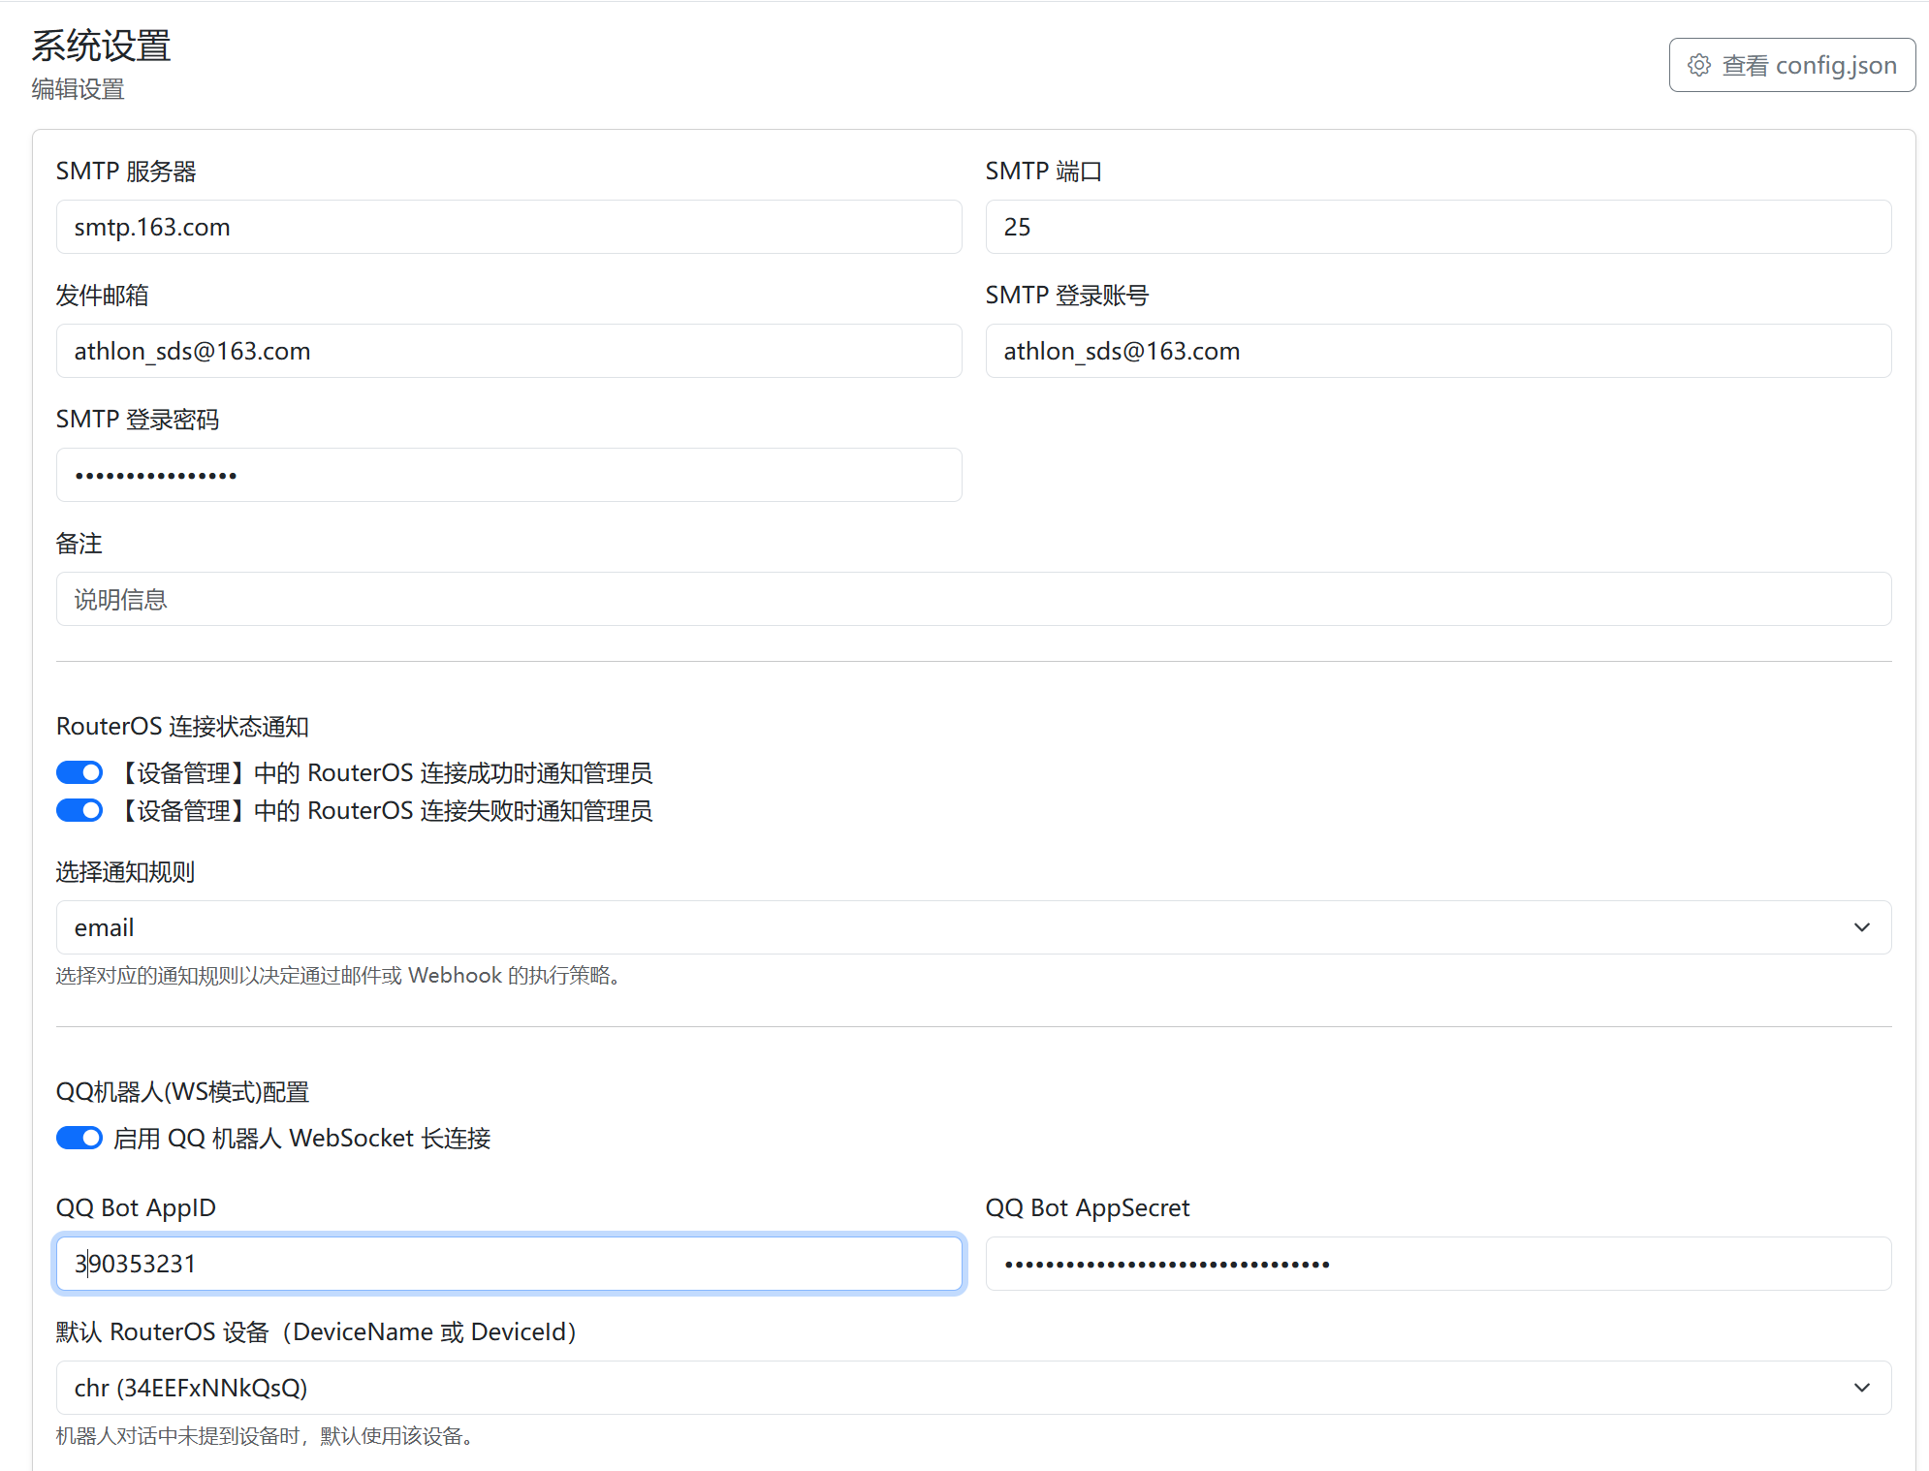The image size is (1929, 1471).
Task: Toggle RouterOS 连接失败时通知管理员 switch
Action: (79, 810)
